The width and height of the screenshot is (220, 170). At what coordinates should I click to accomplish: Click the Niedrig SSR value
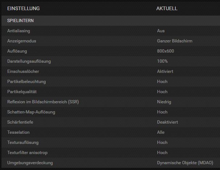[164, 102]
